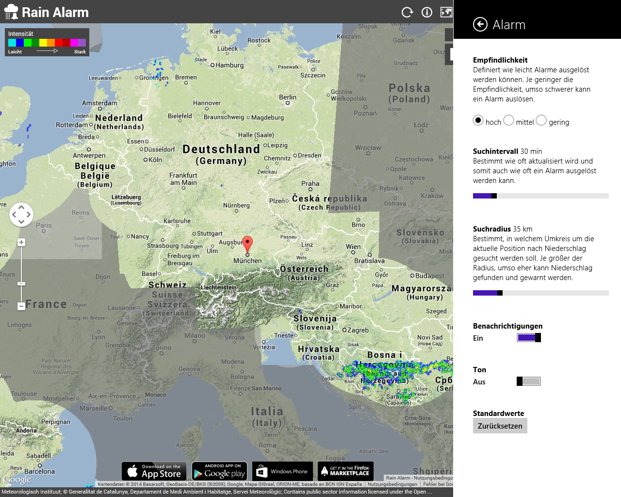Click the world map layer icon

[x=446, y=12]
